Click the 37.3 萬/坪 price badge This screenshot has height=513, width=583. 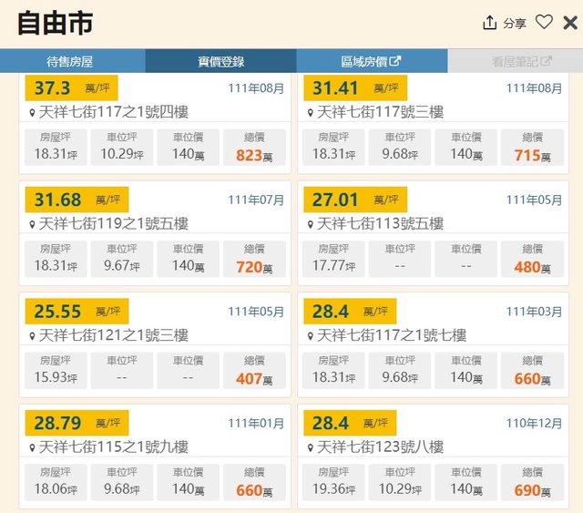click(77, 88)
